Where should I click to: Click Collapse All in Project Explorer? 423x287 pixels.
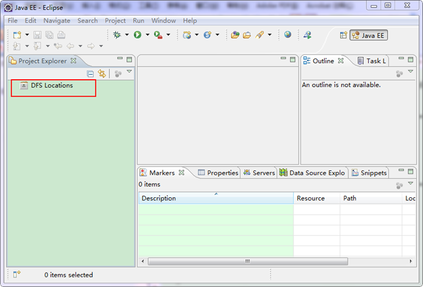click(x=90, y=73)
